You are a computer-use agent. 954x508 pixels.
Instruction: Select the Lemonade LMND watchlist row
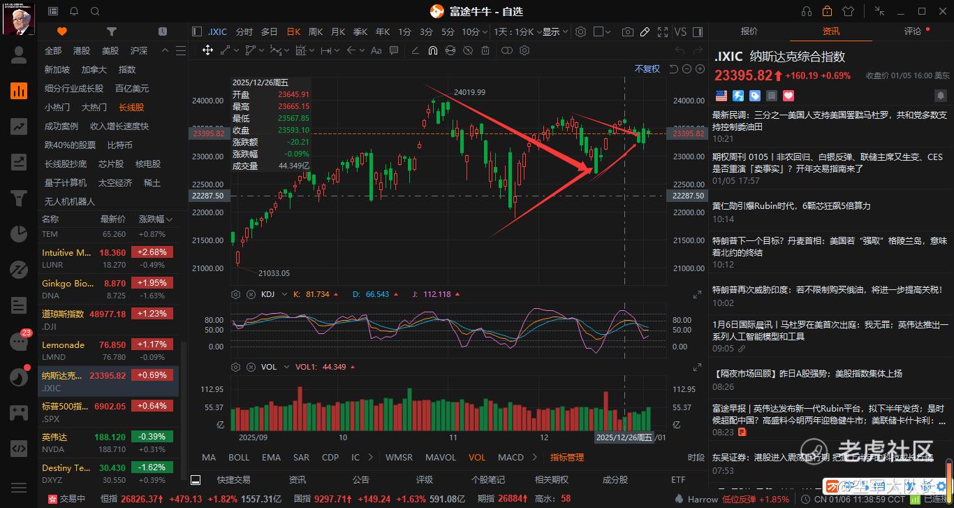coord(108,350)
